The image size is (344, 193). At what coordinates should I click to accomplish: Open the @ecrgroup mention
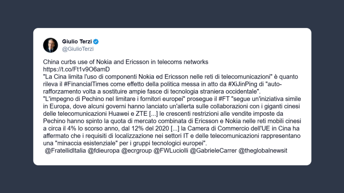click(x=138, y=150)
